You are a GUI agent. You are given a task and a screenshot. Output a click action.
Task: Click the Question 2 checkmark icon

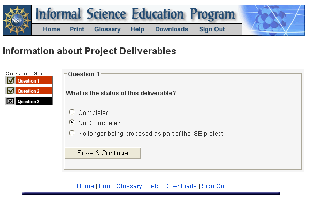pos(10,91)
